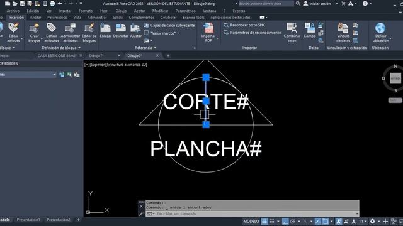
Task: Click the new drawing tab plus button
Action: (168, 56)
